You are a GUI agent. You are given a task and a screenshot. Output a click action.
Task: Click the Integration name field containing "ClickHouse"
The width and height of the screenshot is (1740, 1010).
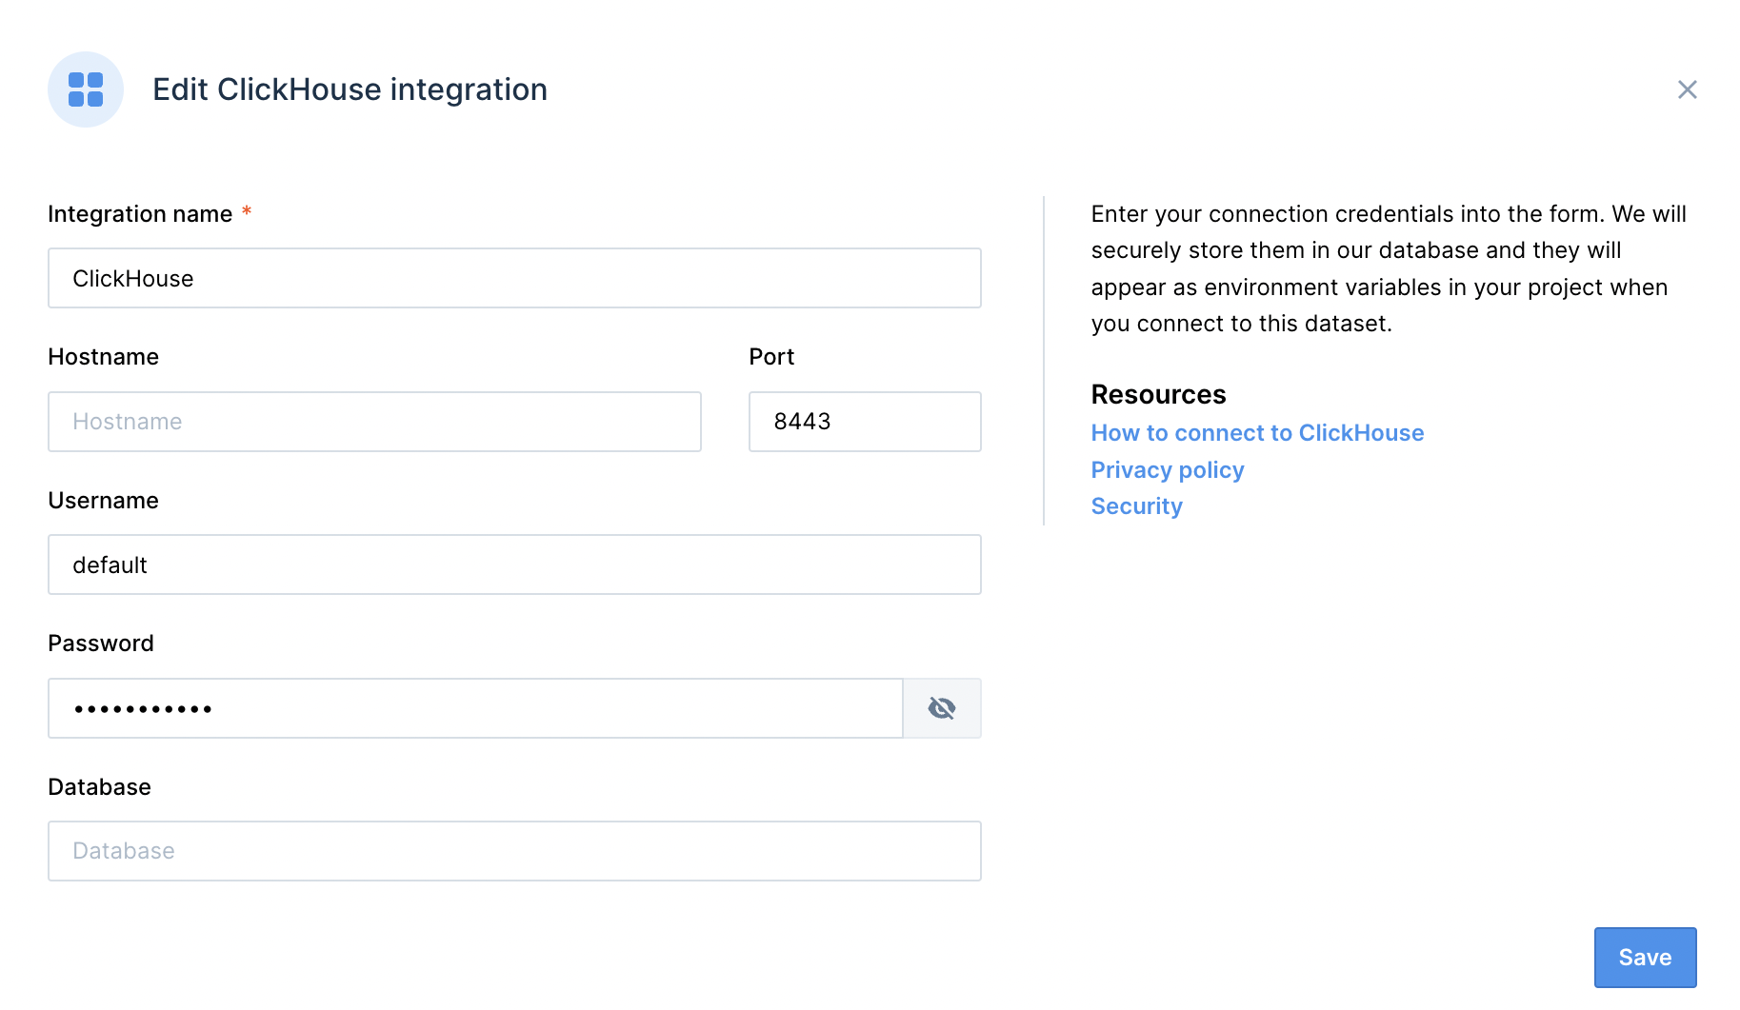point(514,278)
